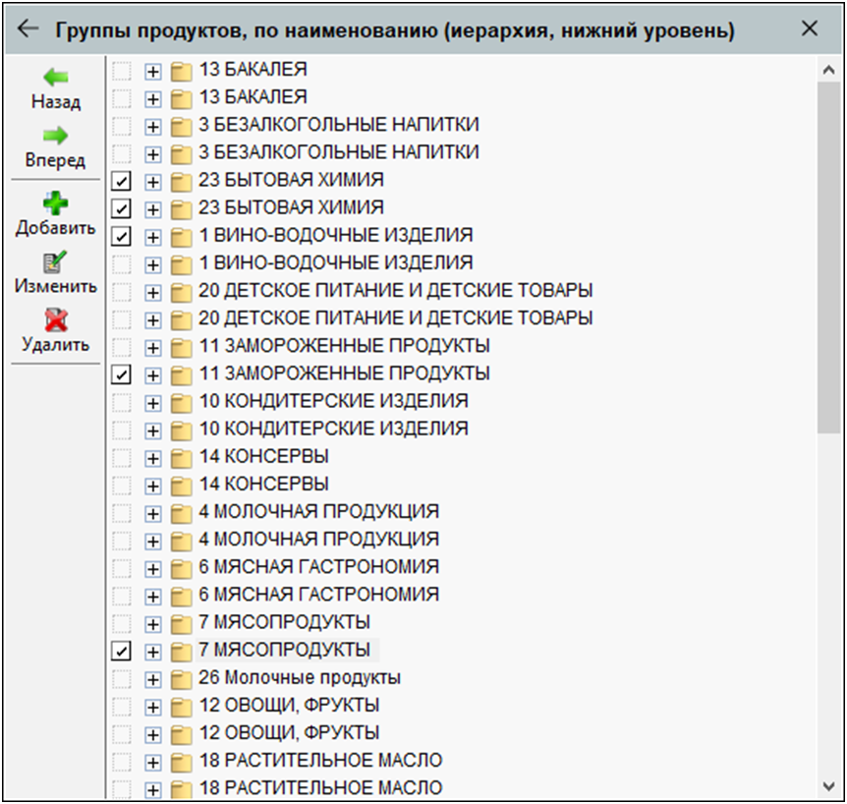Click the folder icon of 26 Молочные продукты

(181, 679)
